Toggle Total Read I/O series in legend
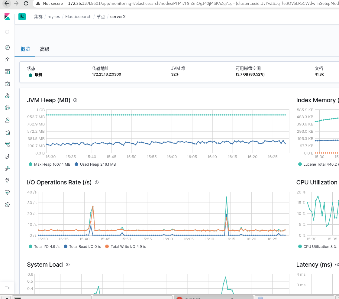 point(82,247)
